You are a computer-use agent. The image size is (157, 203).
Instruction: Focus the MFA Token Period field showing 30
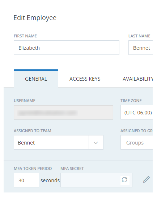click(x=26, y=180)
